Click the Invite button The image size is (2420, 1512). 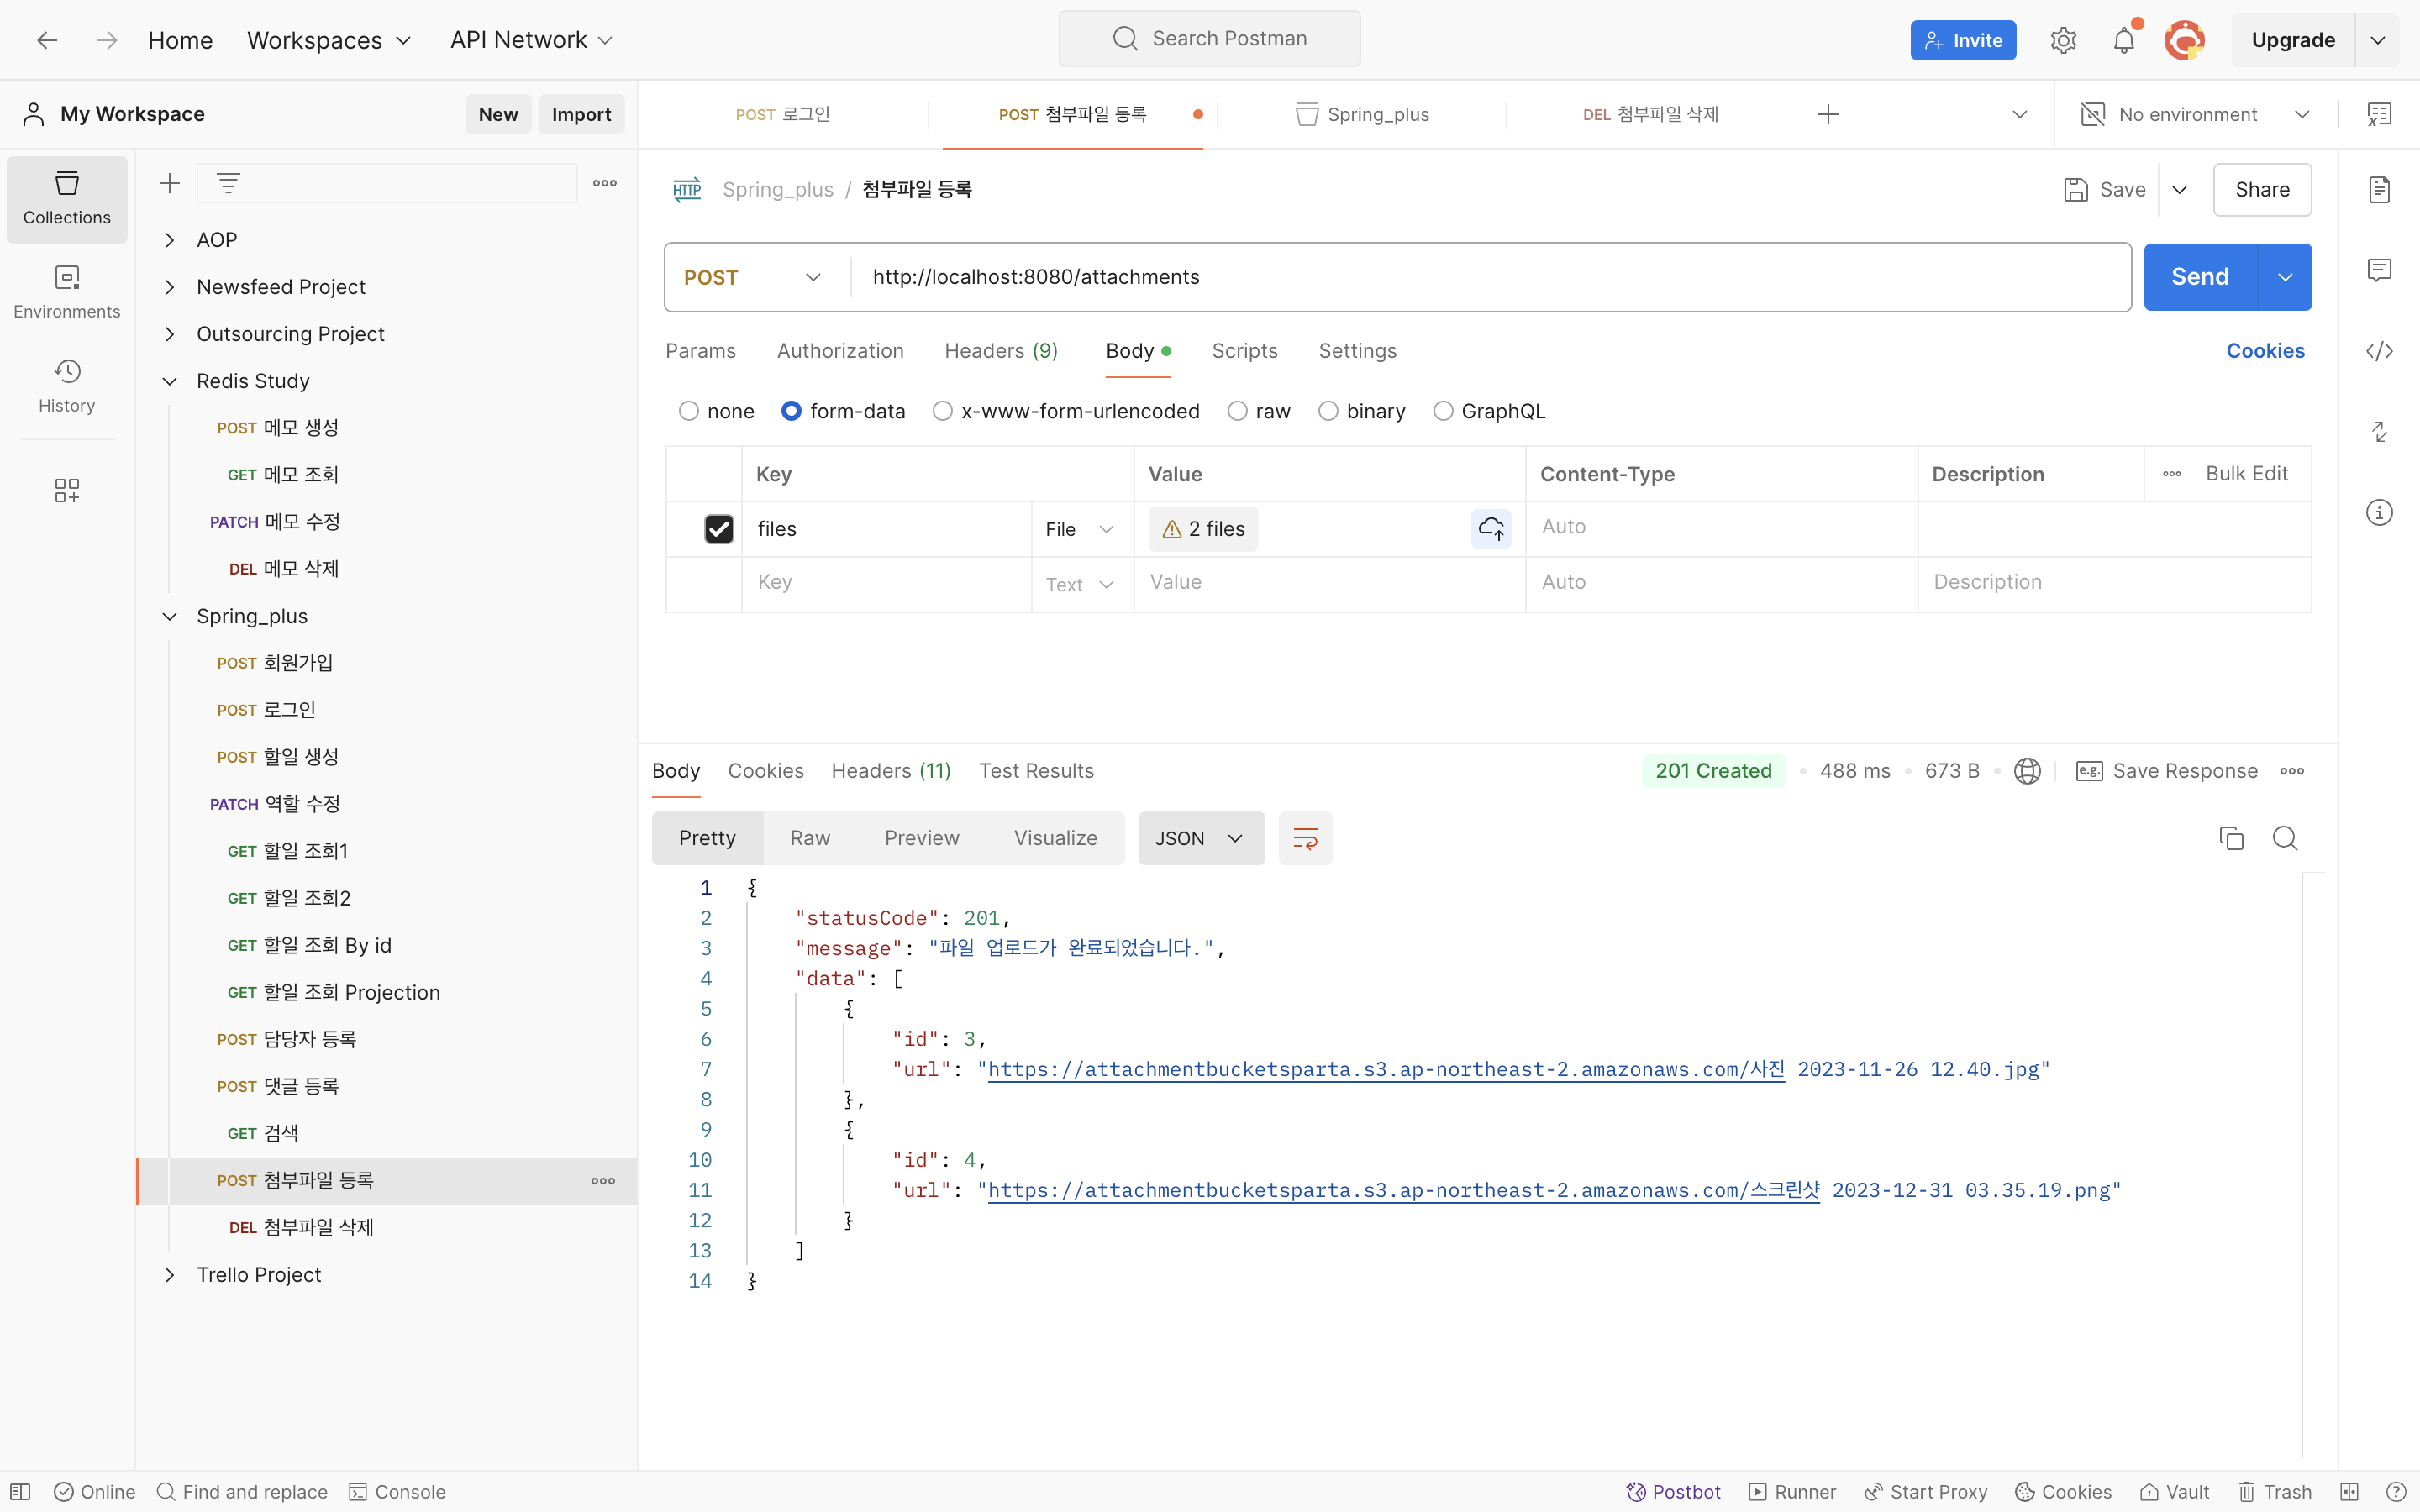click(1963, 40)
